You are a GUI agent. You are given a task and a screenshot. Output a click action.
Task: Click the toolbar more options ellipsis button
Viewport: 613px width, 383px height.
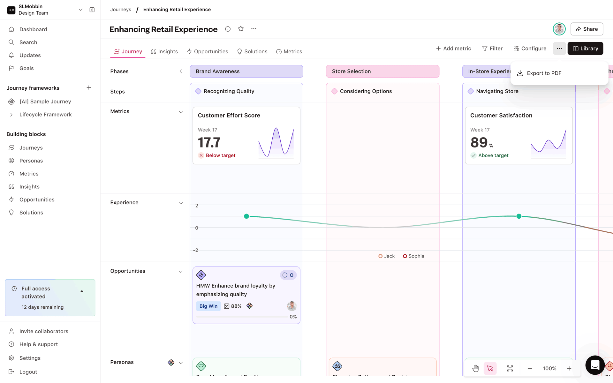(x=559, y=49)
